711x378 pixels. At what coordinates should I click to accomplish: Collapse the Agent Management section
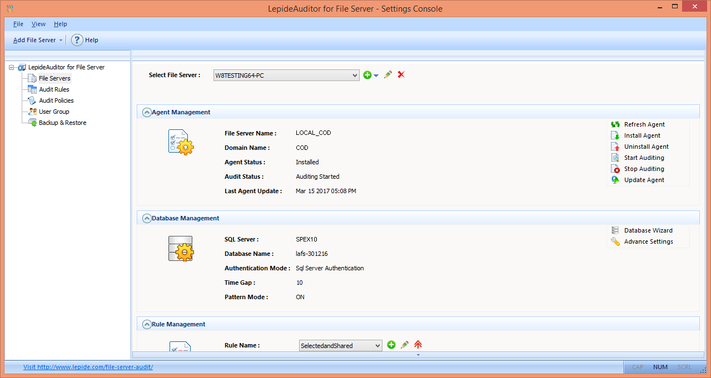pyautogui.click(x=147, y=112)
